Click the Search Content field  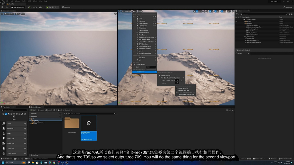(92, 113)
